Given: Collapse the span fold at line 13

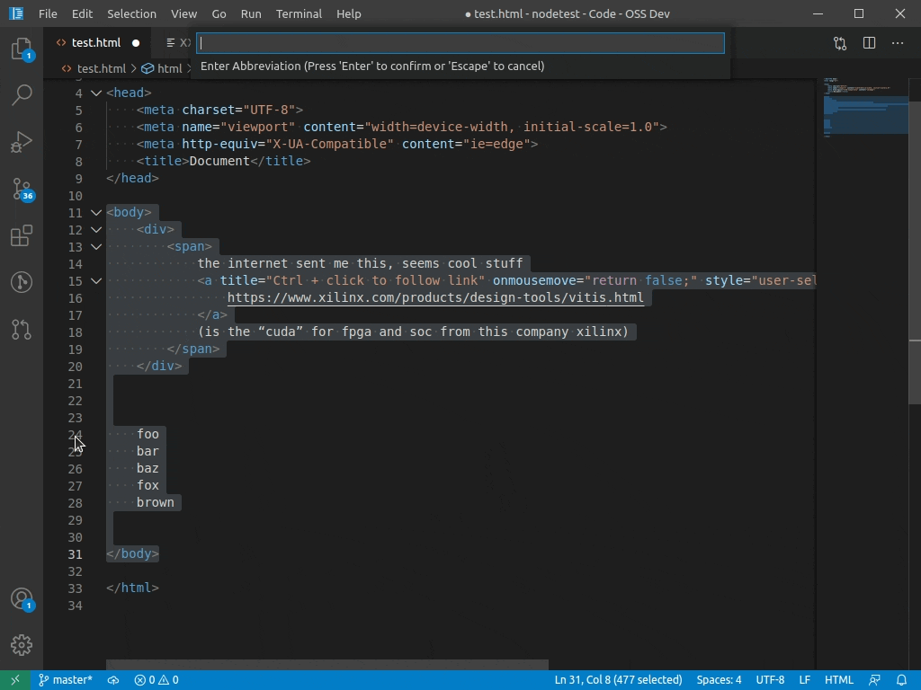Looking at the screenshot, I should pos(96,246).
